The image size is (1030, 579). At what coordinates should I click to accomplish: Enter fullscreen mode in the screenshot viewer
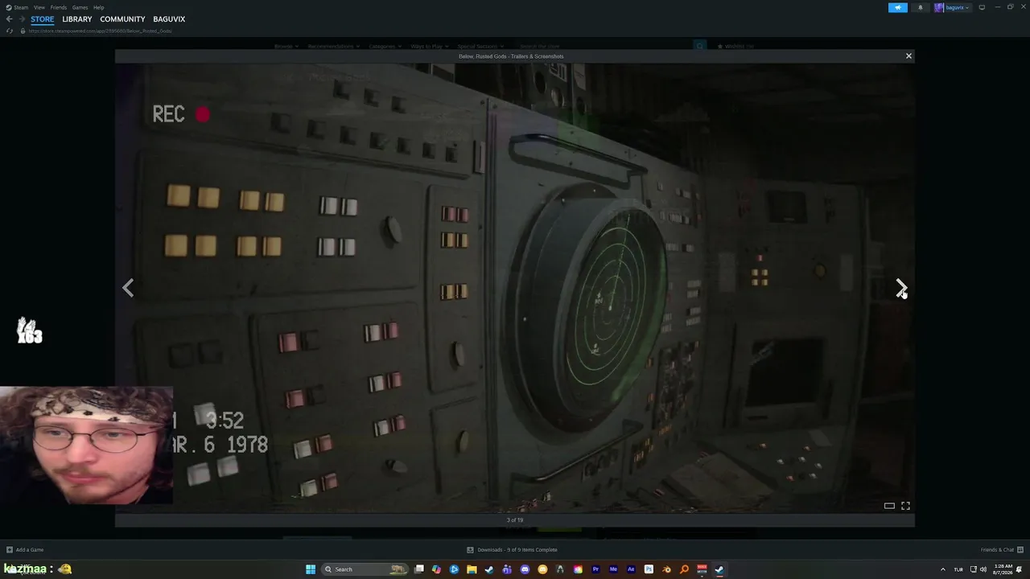(x=905, y=506)
